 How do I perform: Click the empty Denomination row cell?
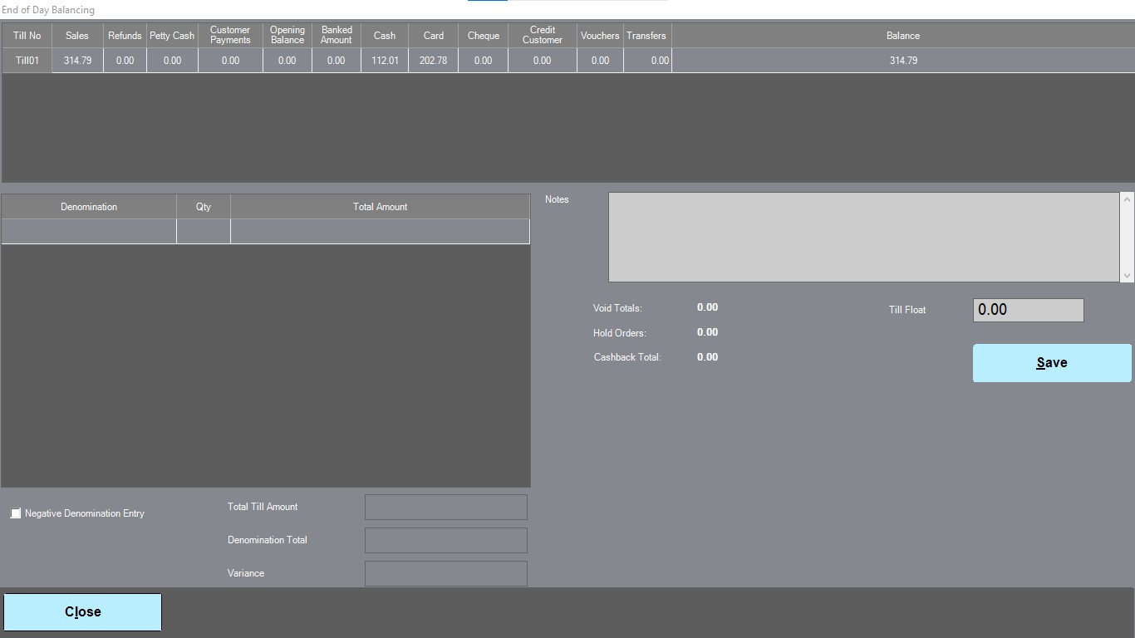89,232
